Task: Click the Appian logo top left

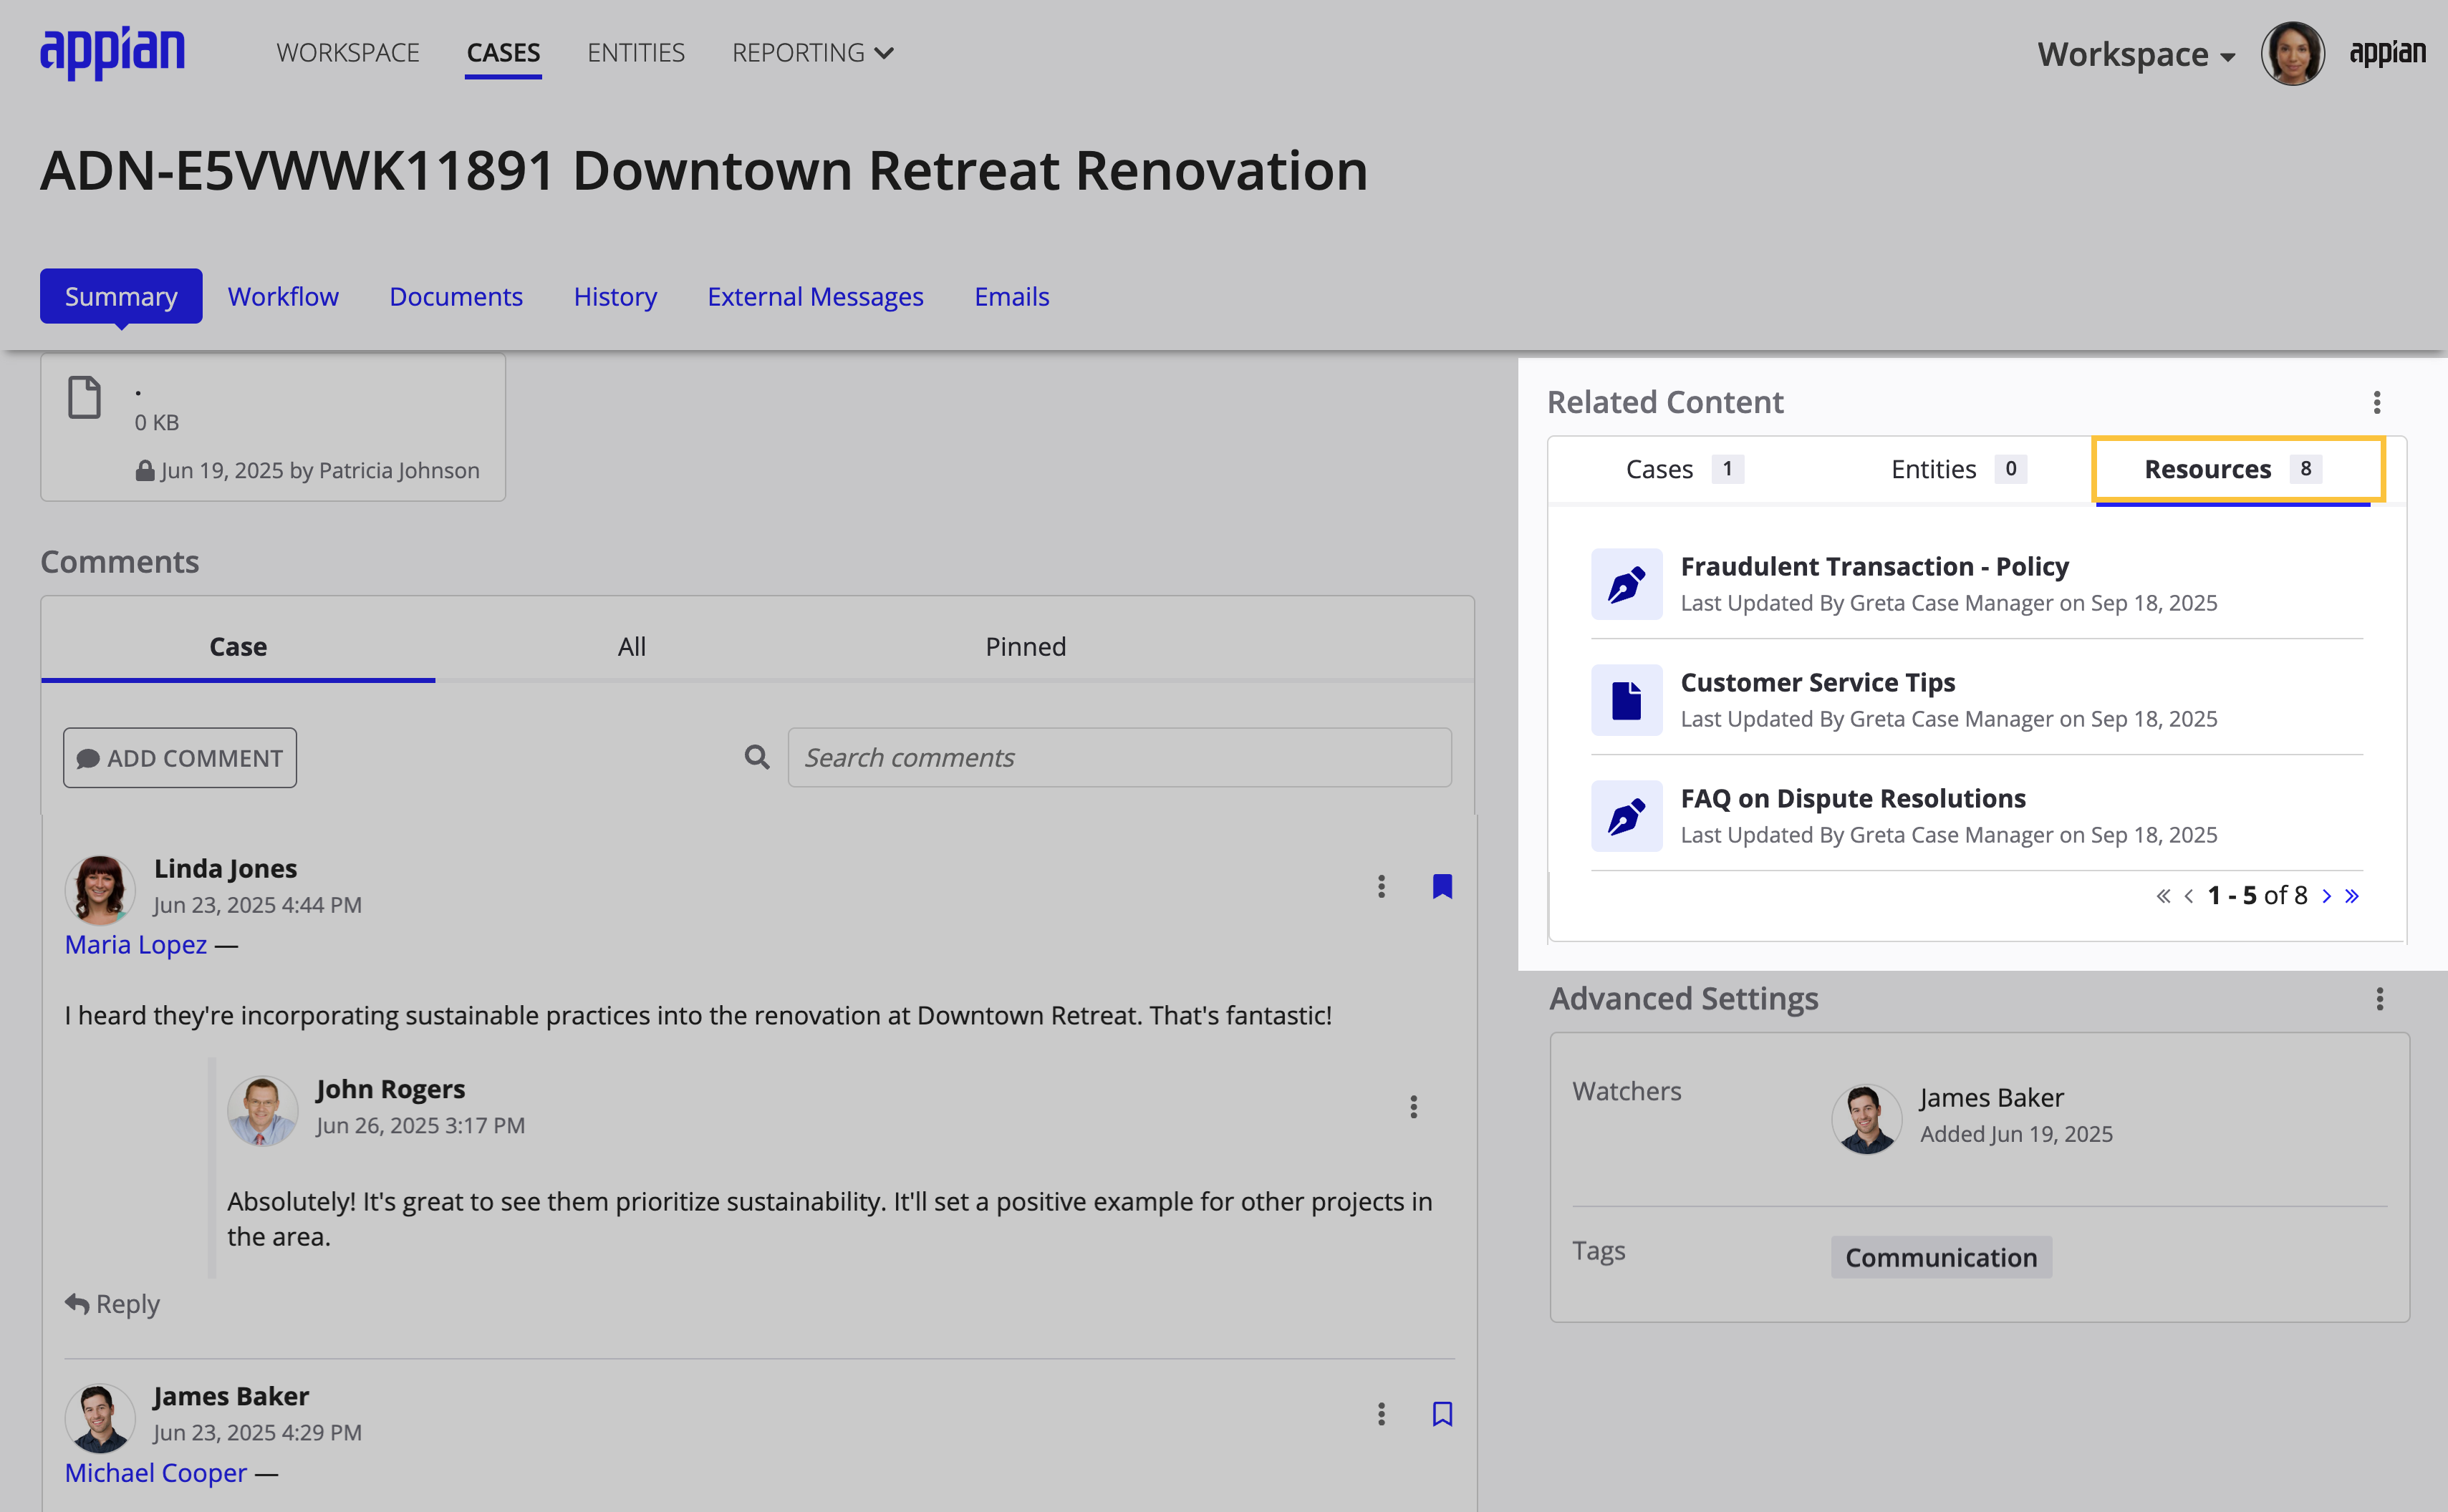Action: (x=112, y=52)
